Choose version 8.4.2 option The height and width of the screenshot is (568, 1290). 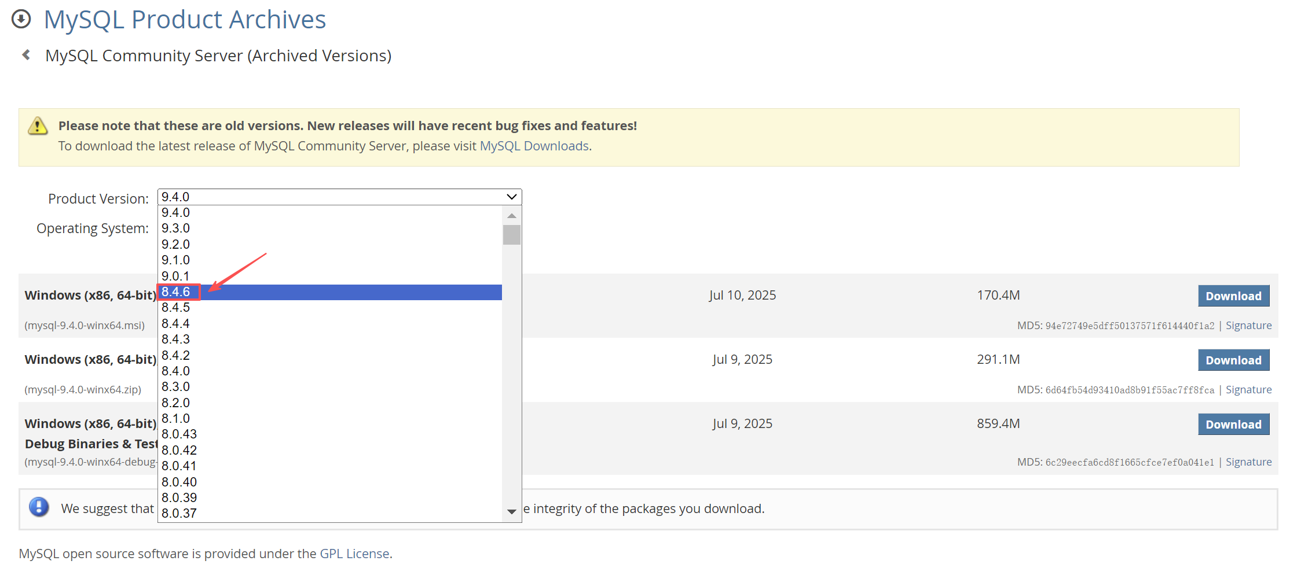[329, 356]
